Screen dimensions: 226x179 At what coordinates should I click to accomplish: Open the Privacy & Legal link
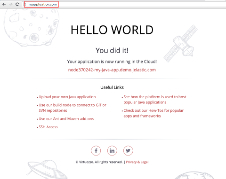point(137,162)
